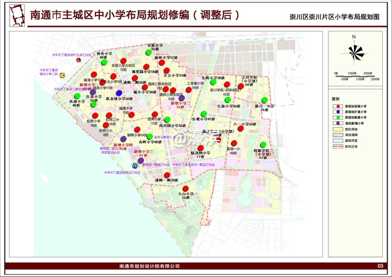Select the blue legend swatch 原规划扩建小学
The height and width of the screenshot is (277, 392).
pos(338,112)
